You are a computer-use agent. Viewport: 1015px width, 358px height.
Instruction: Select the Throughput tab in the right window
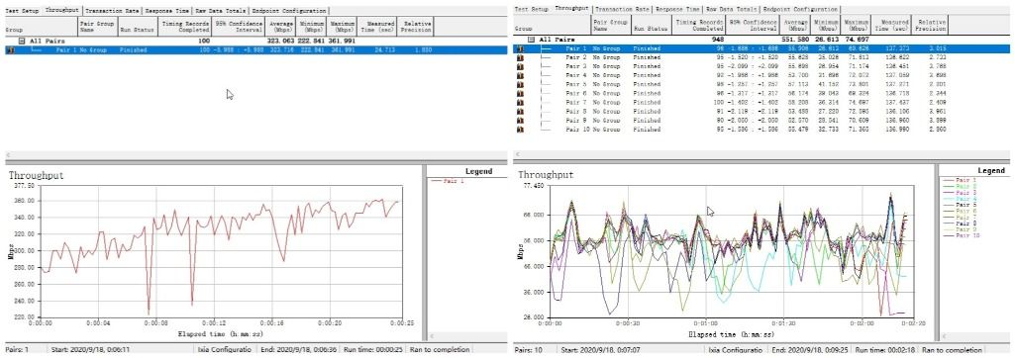pyautogui.click(x=572, y=9)
